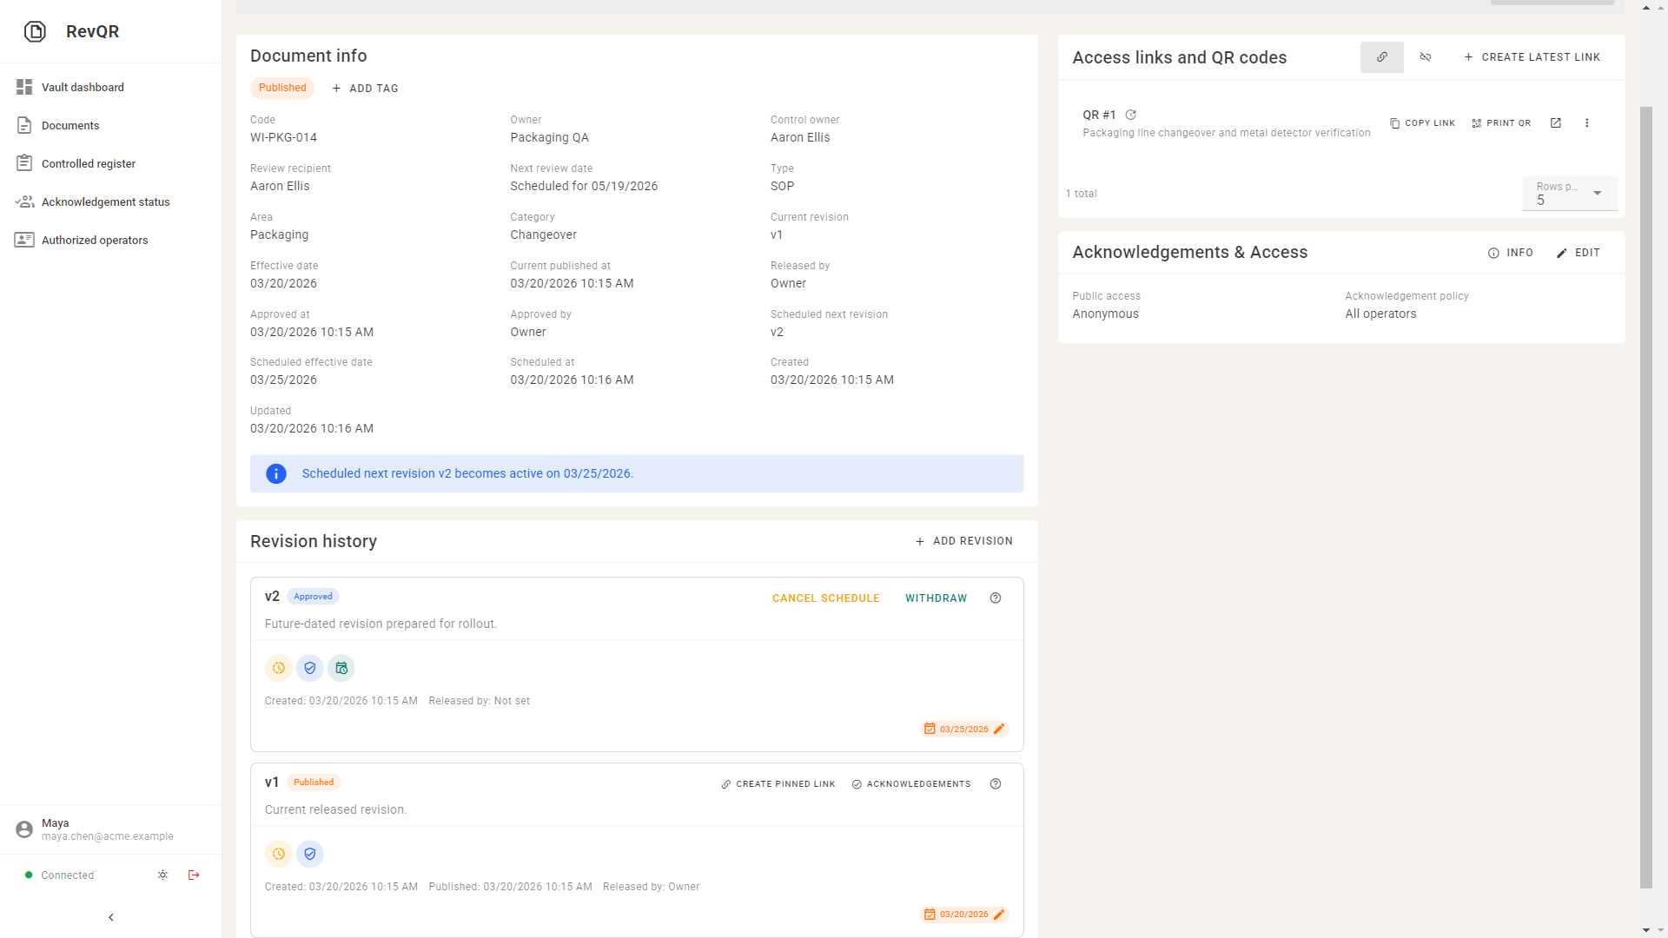Image resolution: width=1668 pixels, height=938 pixels.
Task: Edit v2 effective date with pencil icon
Action: tap(999, 729)
